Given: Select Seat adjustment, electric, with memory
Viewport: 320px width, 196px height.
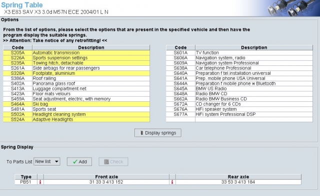Looking at the screenshot, I should pos(76,99).
